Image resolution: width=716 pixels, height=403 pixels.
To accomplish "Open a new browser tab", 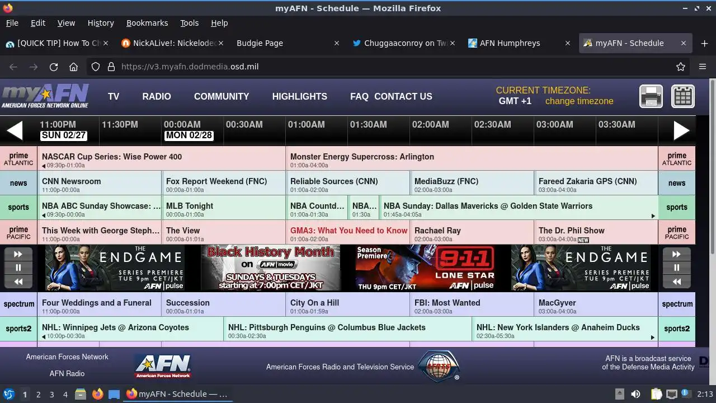I will [x=704, y=43].
